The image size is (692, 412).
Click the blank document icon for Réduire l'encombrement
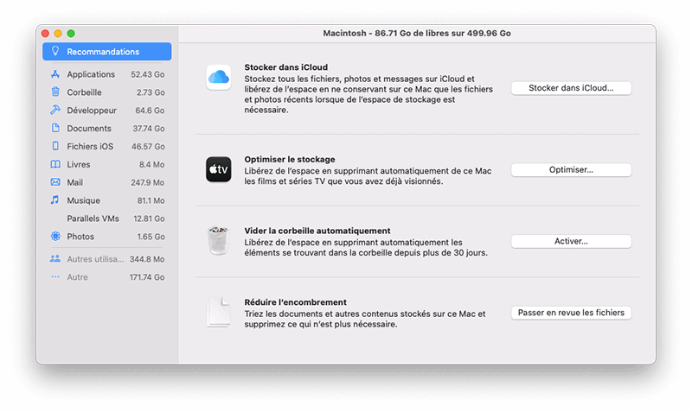219,312
